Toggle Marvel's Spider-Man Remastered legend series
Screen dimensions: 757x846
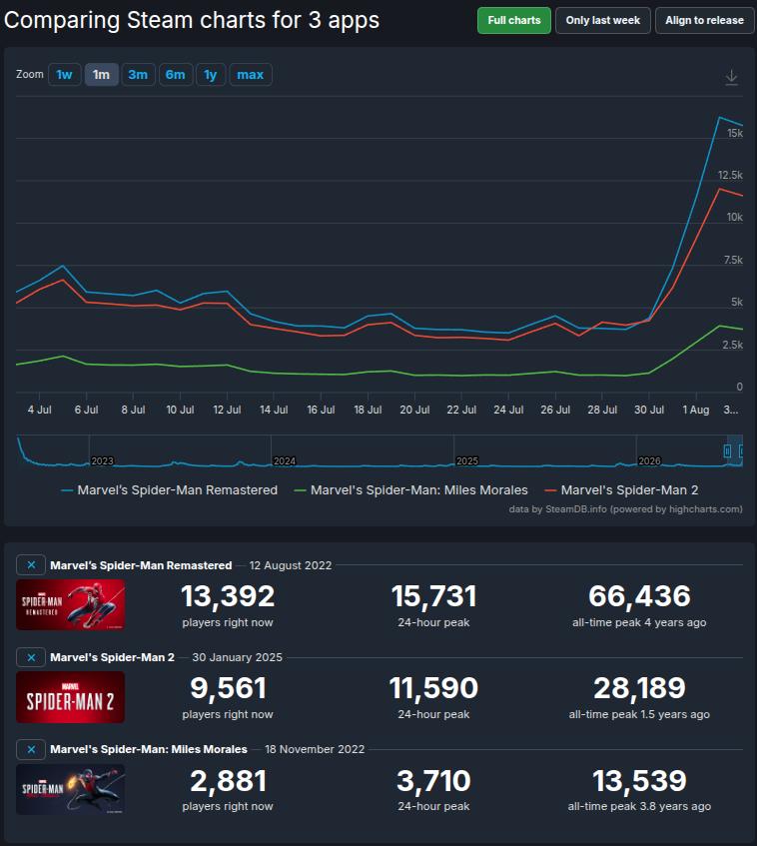(x=170, y=489)
